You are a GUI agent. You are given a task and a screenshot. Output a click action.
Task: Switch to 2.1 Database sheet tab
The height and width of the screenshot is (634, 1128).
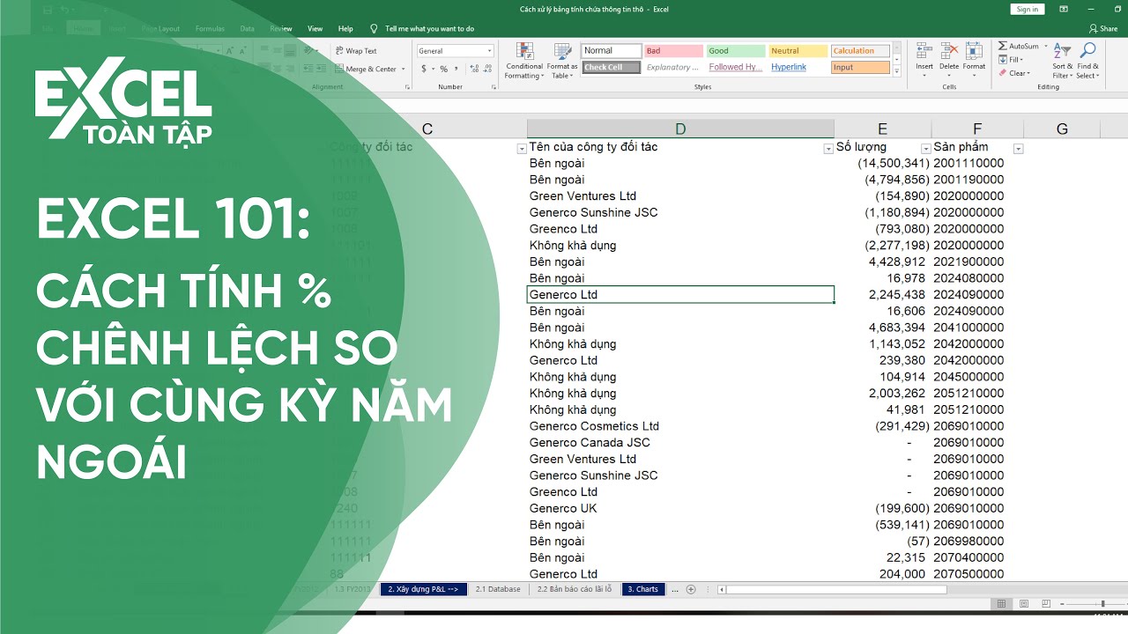[x=498, y=589]
